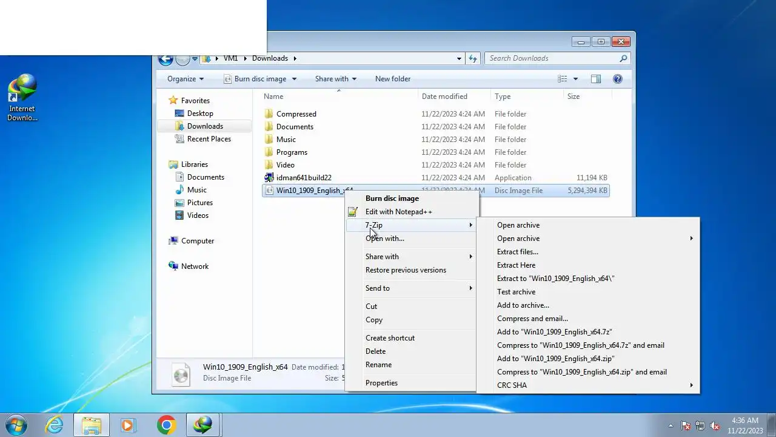Click the Windows Start orb

(x=16, y=425)
